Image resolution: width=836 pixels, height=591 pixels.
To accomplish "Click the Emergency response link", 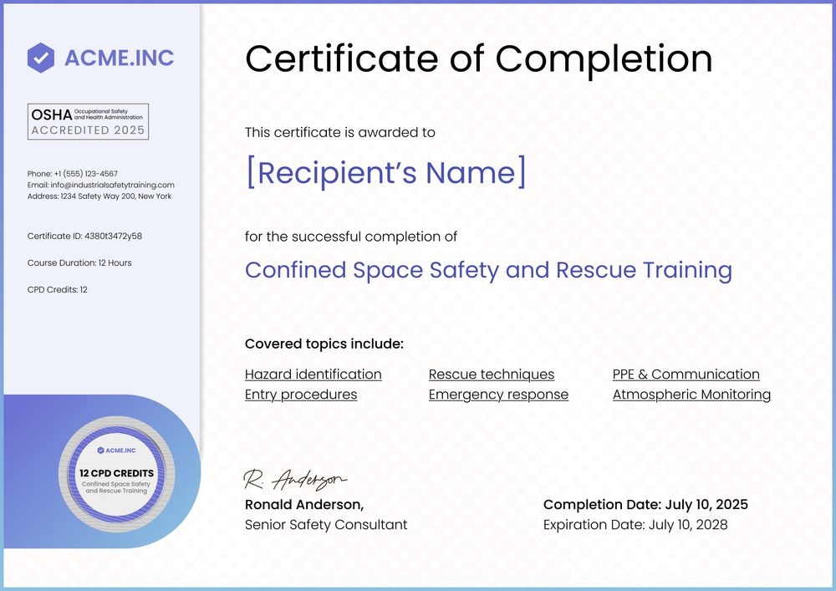I will pyautogui.click(x=498, y=394).
